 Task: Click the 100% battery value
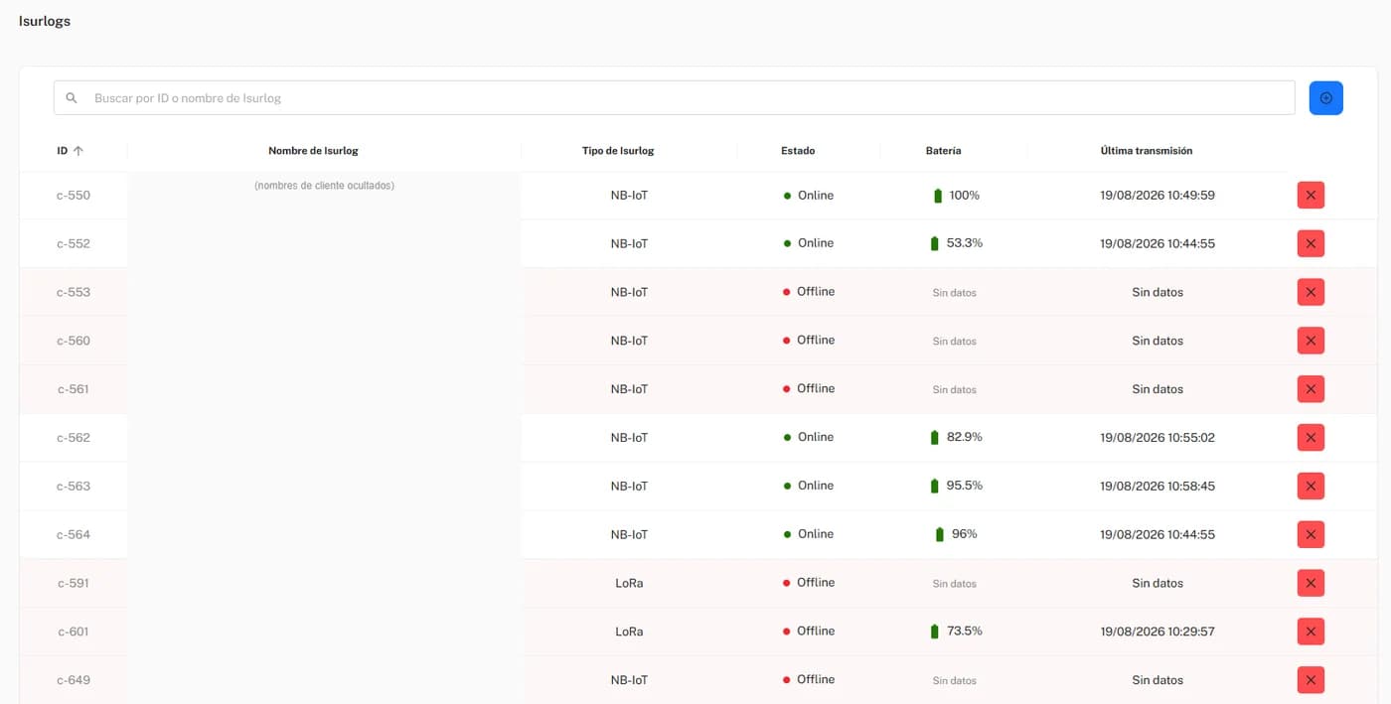point(965,196)
